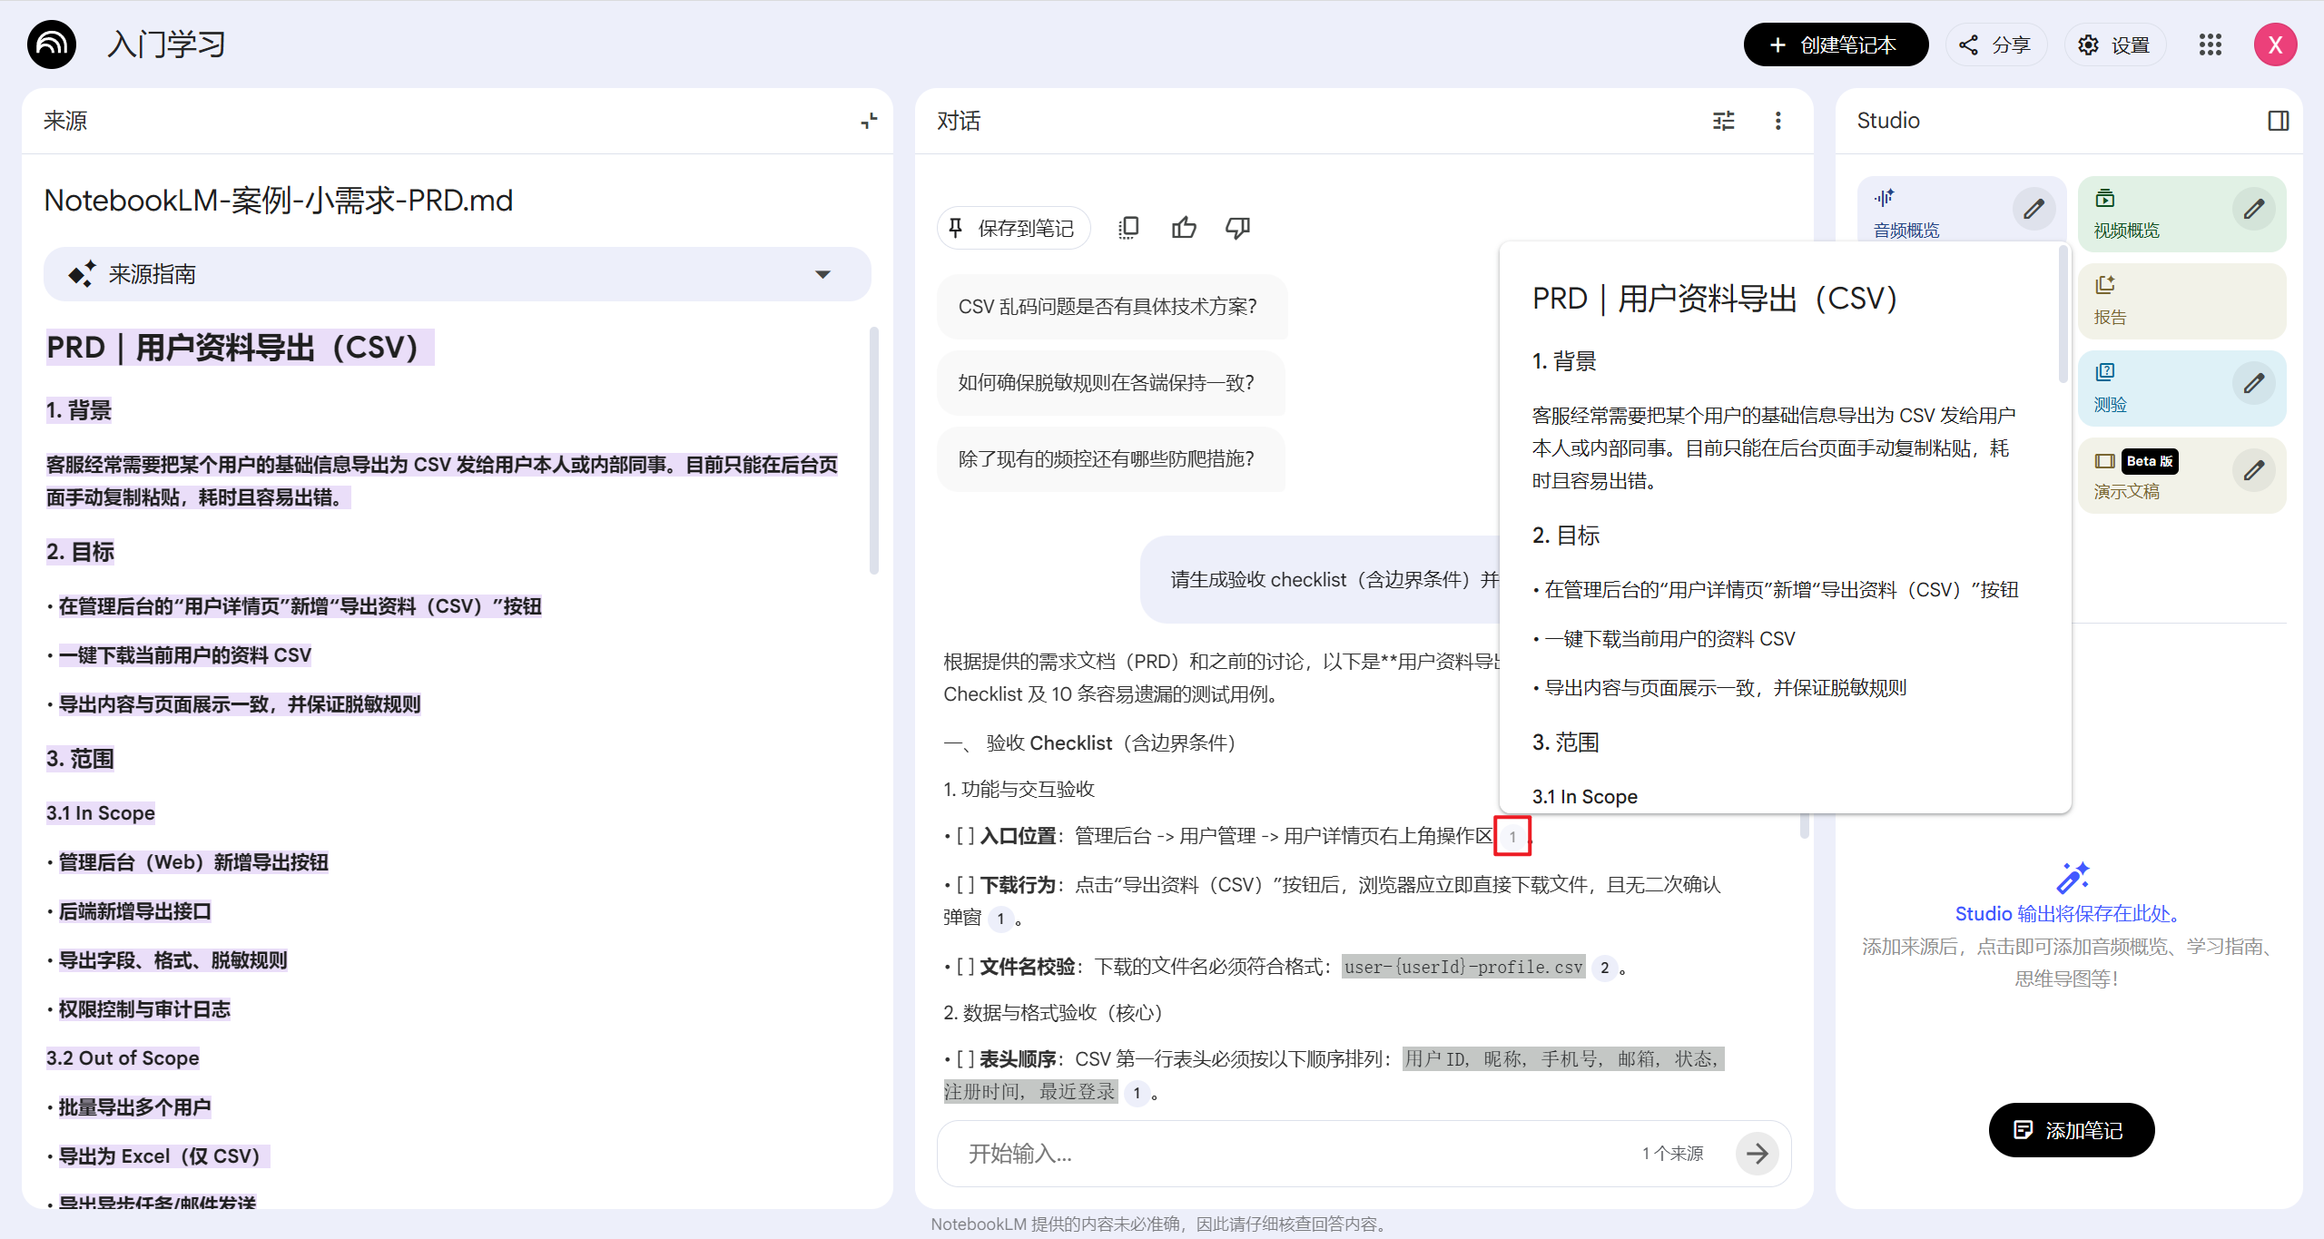Click the user message 请生成验收 checklist

1321,579
